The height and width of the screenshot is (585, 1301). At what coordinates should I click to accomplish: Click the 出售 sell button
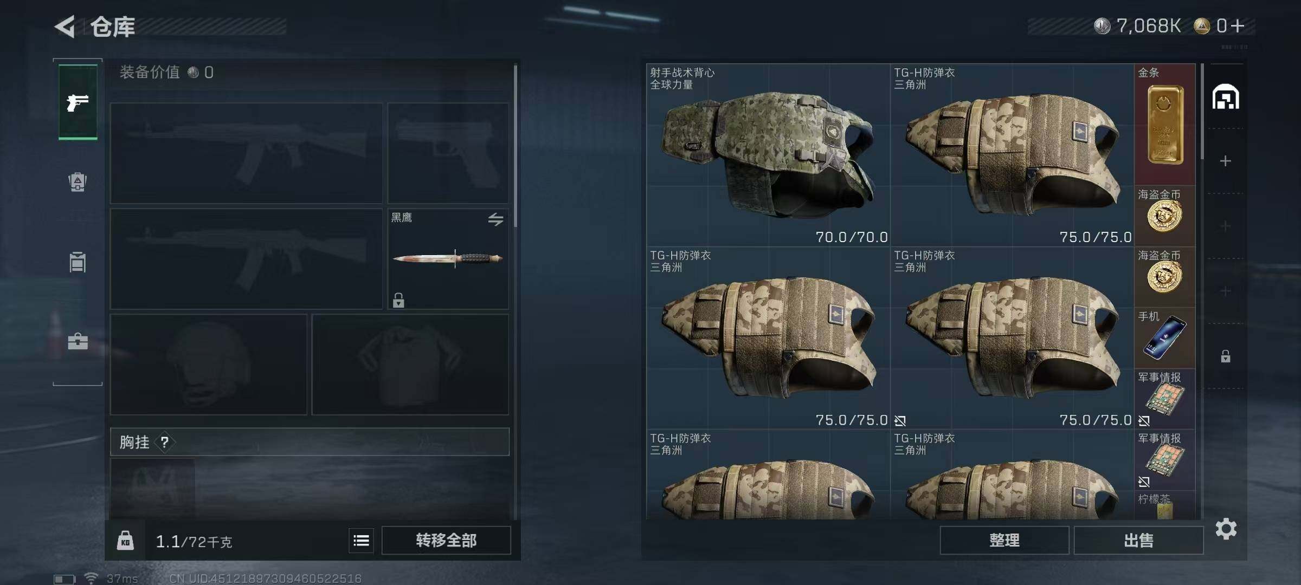1138,540
